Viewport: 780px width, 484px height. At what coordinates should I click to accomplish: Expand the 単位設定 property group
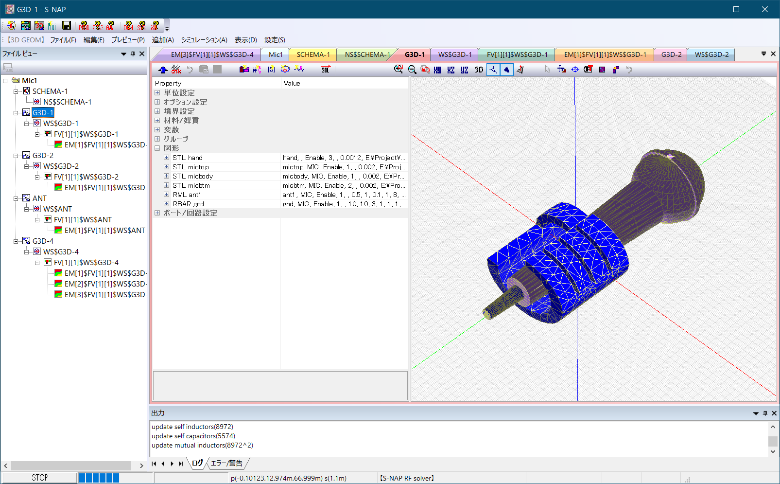[x=157, y=92]
